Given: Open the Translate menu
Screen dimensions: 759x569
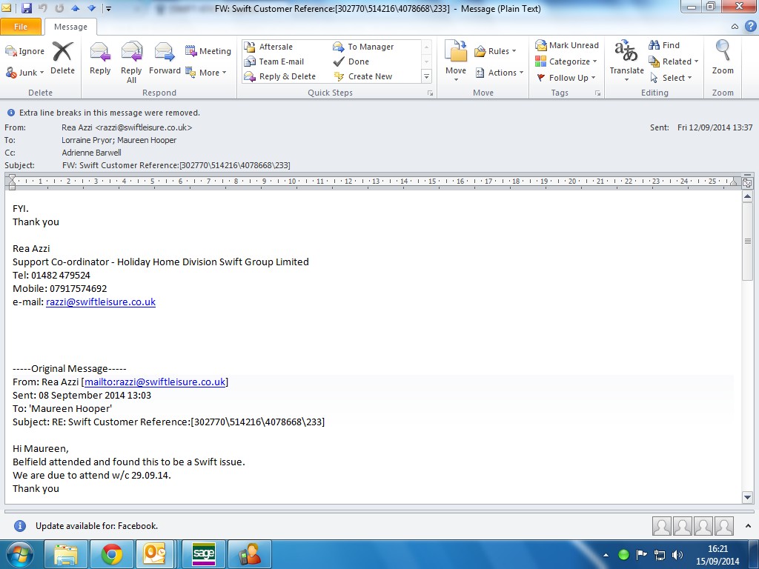Looking at the screenshot, I should pyautogui.click(x=627, y=61).
